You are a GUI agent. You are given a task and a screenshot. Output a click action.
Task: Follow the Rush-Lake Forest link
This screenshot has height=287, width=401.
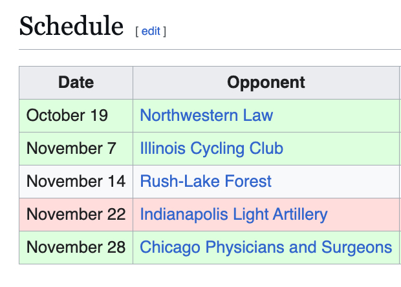[206, 182]
